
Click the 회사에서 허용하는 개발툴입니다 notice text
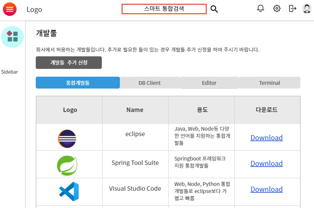pos(147,50)
